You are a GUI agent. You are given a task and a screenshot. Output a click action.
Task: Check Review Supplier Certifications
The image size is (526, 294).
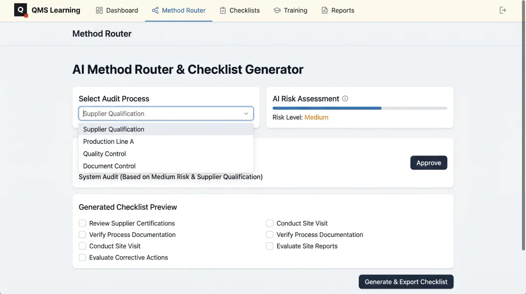pos(82,223)
